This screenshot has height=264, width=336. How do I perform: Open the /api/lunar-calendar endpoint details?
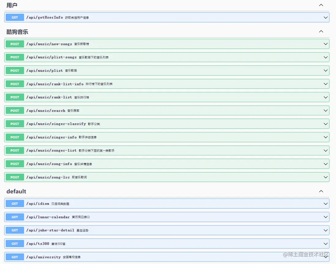tap(325, 217)
